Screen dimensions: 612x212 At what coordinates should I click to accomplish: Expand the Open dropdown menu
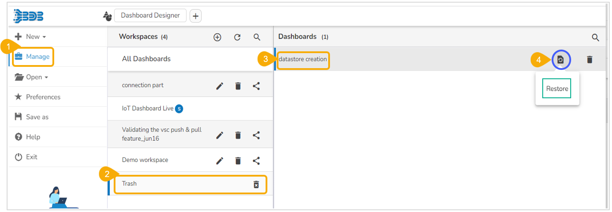(x=31, y=77)
